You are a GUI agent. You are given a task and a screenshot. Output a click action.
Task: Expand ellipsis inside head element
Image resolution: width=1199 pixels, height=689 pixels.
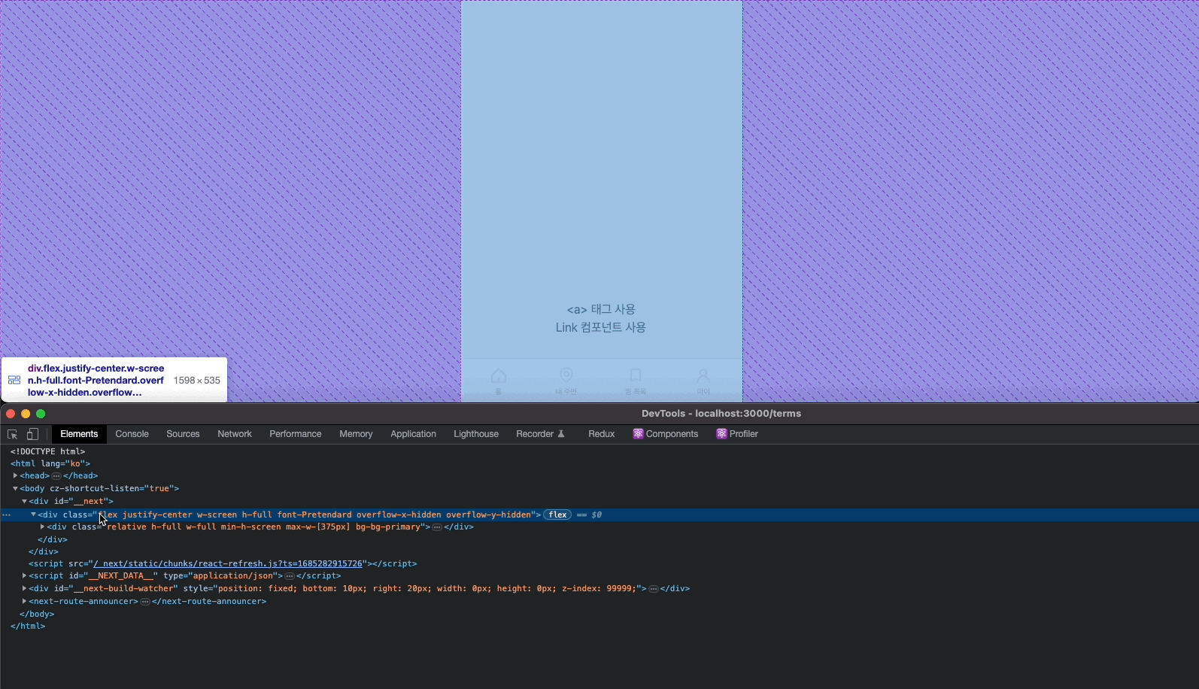pyautogui.click(x=56, y=476)
